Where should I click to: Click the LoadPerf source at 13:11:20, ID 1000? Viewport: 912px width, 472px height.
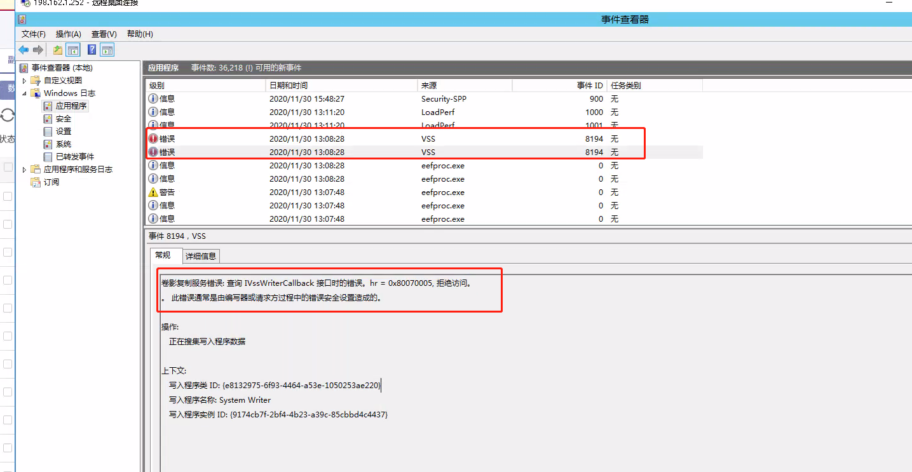coord(438,112)
